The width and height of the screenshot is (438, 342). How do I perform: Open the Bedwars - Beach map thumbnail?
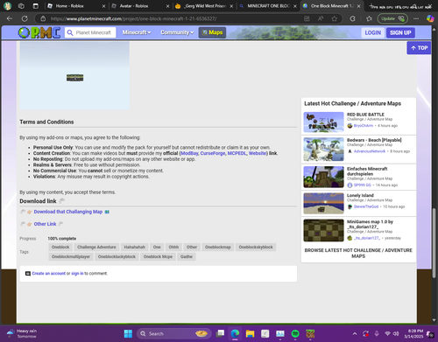323,150
